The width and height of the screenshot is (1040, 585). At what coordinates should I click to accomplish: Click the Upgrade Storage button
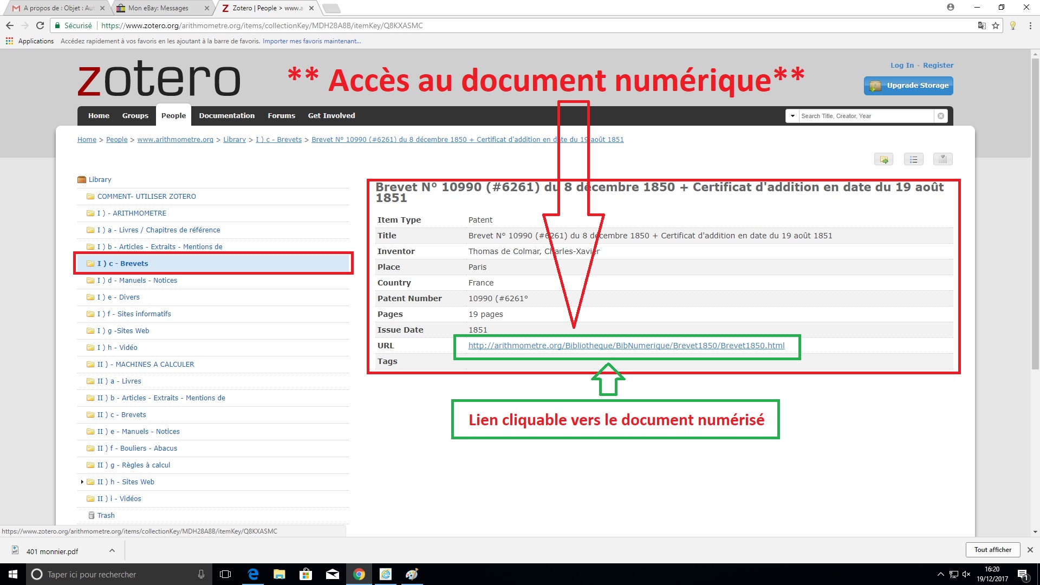[x=908, y=86]
